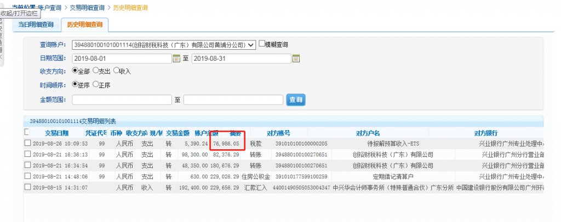The image size is (561, 222).
Task: Focus the maximum 金额范围 amount field
Action: pyautogui.click(x=233, y=100)
